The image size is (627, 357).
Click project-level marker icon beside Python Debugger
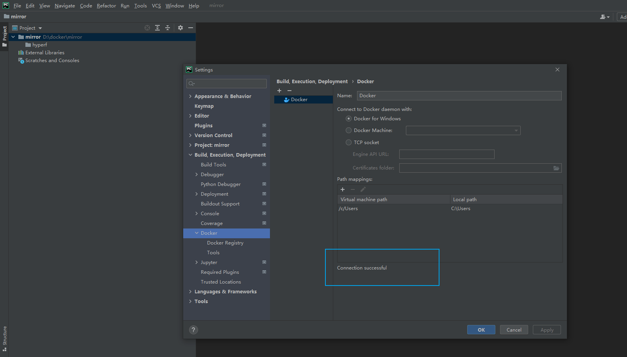[264, 184]
